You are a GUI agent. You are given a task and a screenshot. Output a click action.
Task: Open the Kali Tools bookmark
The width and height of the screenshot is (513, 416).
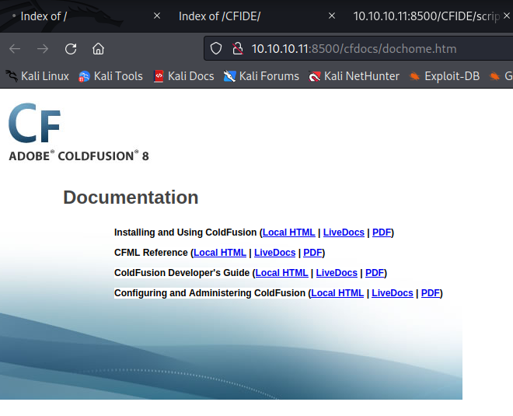110,76
